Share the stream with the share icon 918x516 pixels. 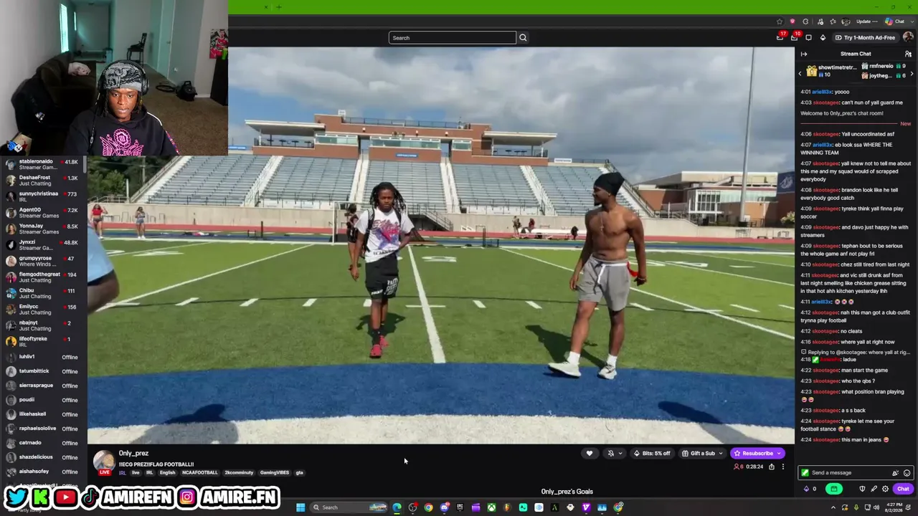click(x=772, y=467)
